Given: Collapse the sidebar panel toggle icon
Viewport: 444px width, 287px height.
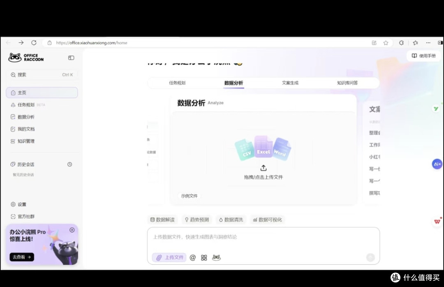Looking at the screenshot, I should point(71,58).
